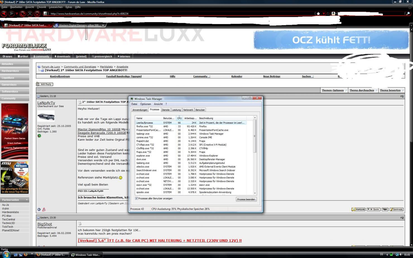Open the Lesezeichen menu in Firefox

point(56,7)
